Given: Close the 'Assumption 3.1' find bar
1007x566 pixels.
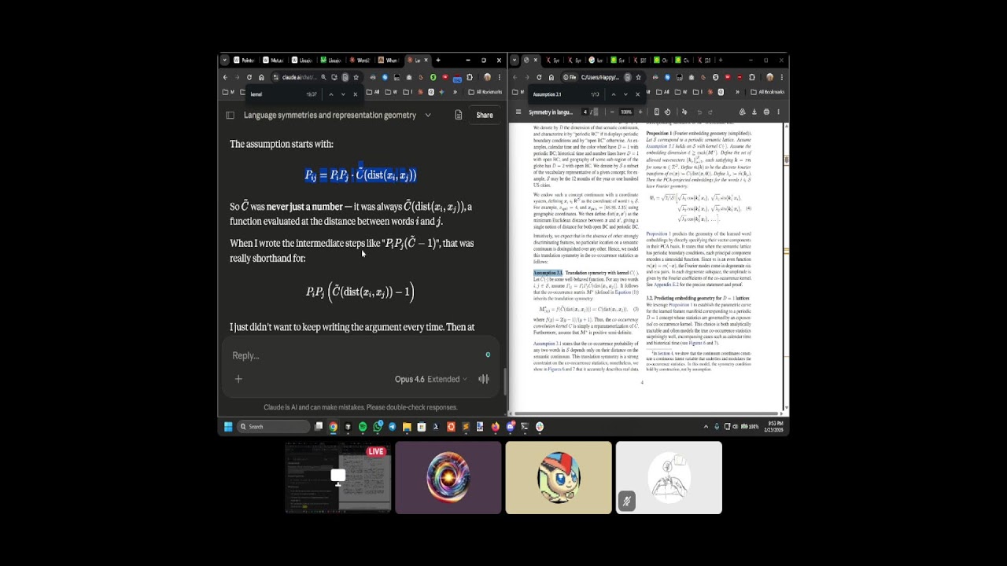Looking at the screenshot, I should 637,94.
